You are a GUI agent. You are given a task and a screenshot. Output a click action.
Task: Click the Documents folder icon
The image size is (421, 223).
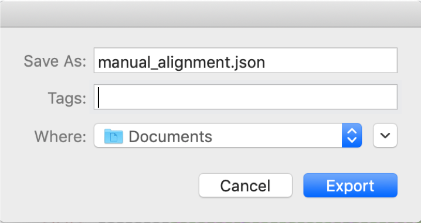tap(114, 136)
